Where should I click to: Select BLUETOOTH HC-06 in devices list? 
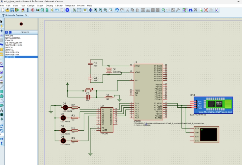14,45
